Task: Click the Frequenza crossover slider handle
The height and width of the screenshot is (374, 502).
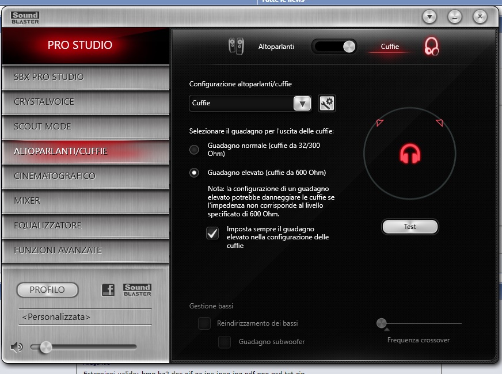Action: click(x=382, y=323)
